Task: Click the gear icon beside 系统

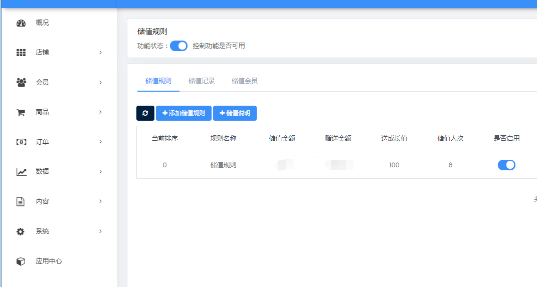Action: click(x=21, y=231)
